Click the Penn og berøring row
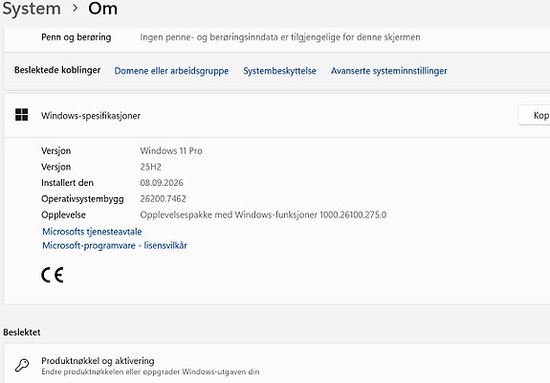This screenshot has width=550, height=383. coord(276,37)
